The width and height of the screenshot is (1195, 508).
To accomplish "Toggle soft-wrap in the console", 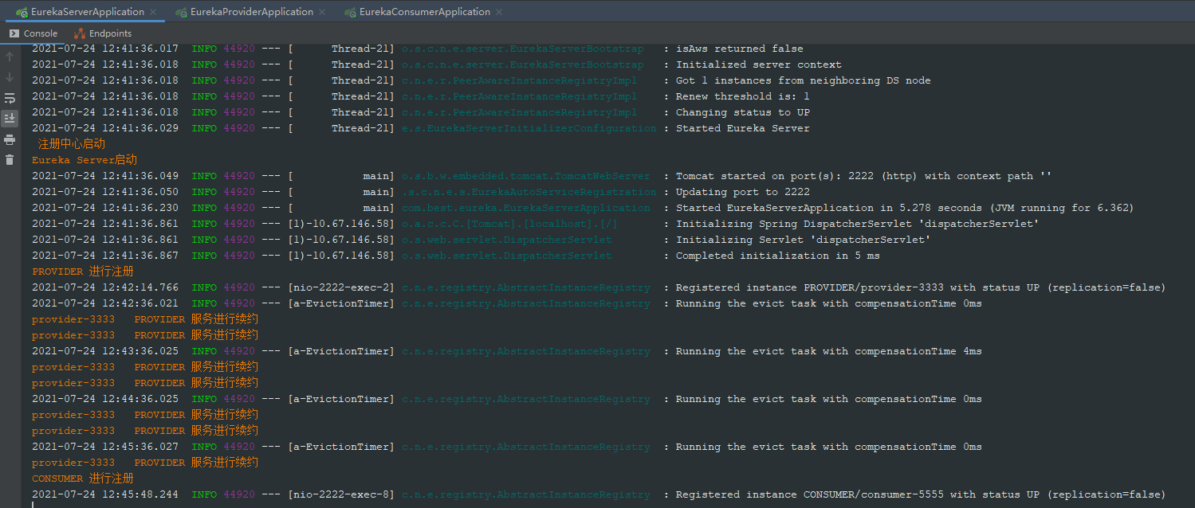I will (10, 98).
